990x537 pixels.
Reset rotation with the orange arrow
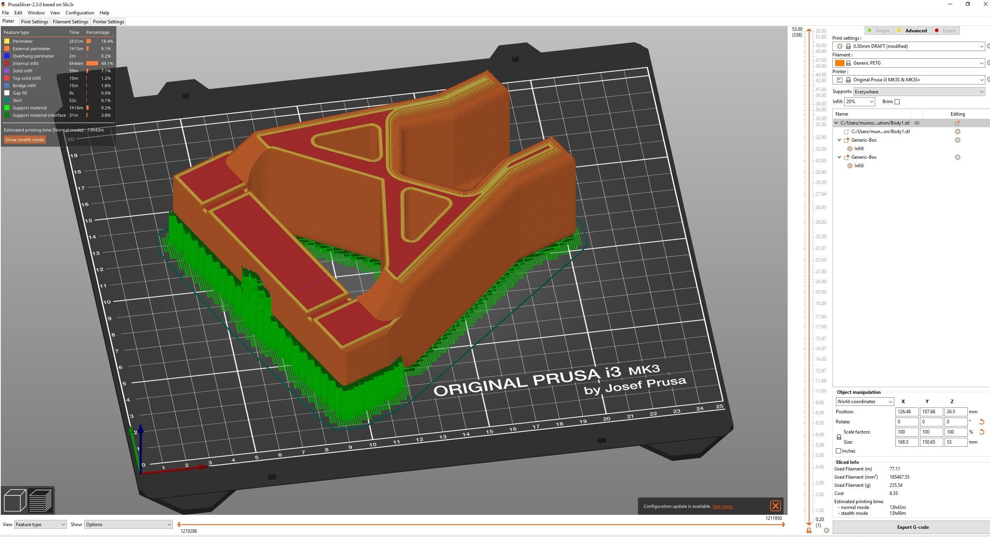[x=981, y=422]
